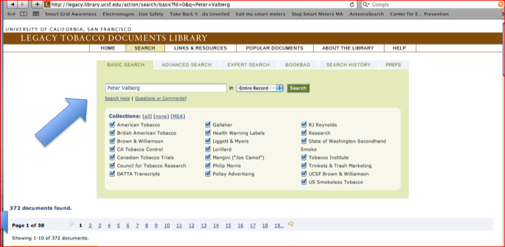
Task: Open Questions or Comments link
Action: (x=160, y=99)
